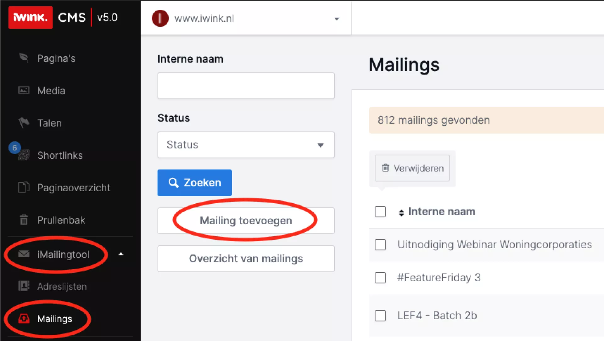The height and width of the screenshot is (341, 604).
Task: Tick the #FeatureFriday 3 checkbox
Action: (380, 278)
